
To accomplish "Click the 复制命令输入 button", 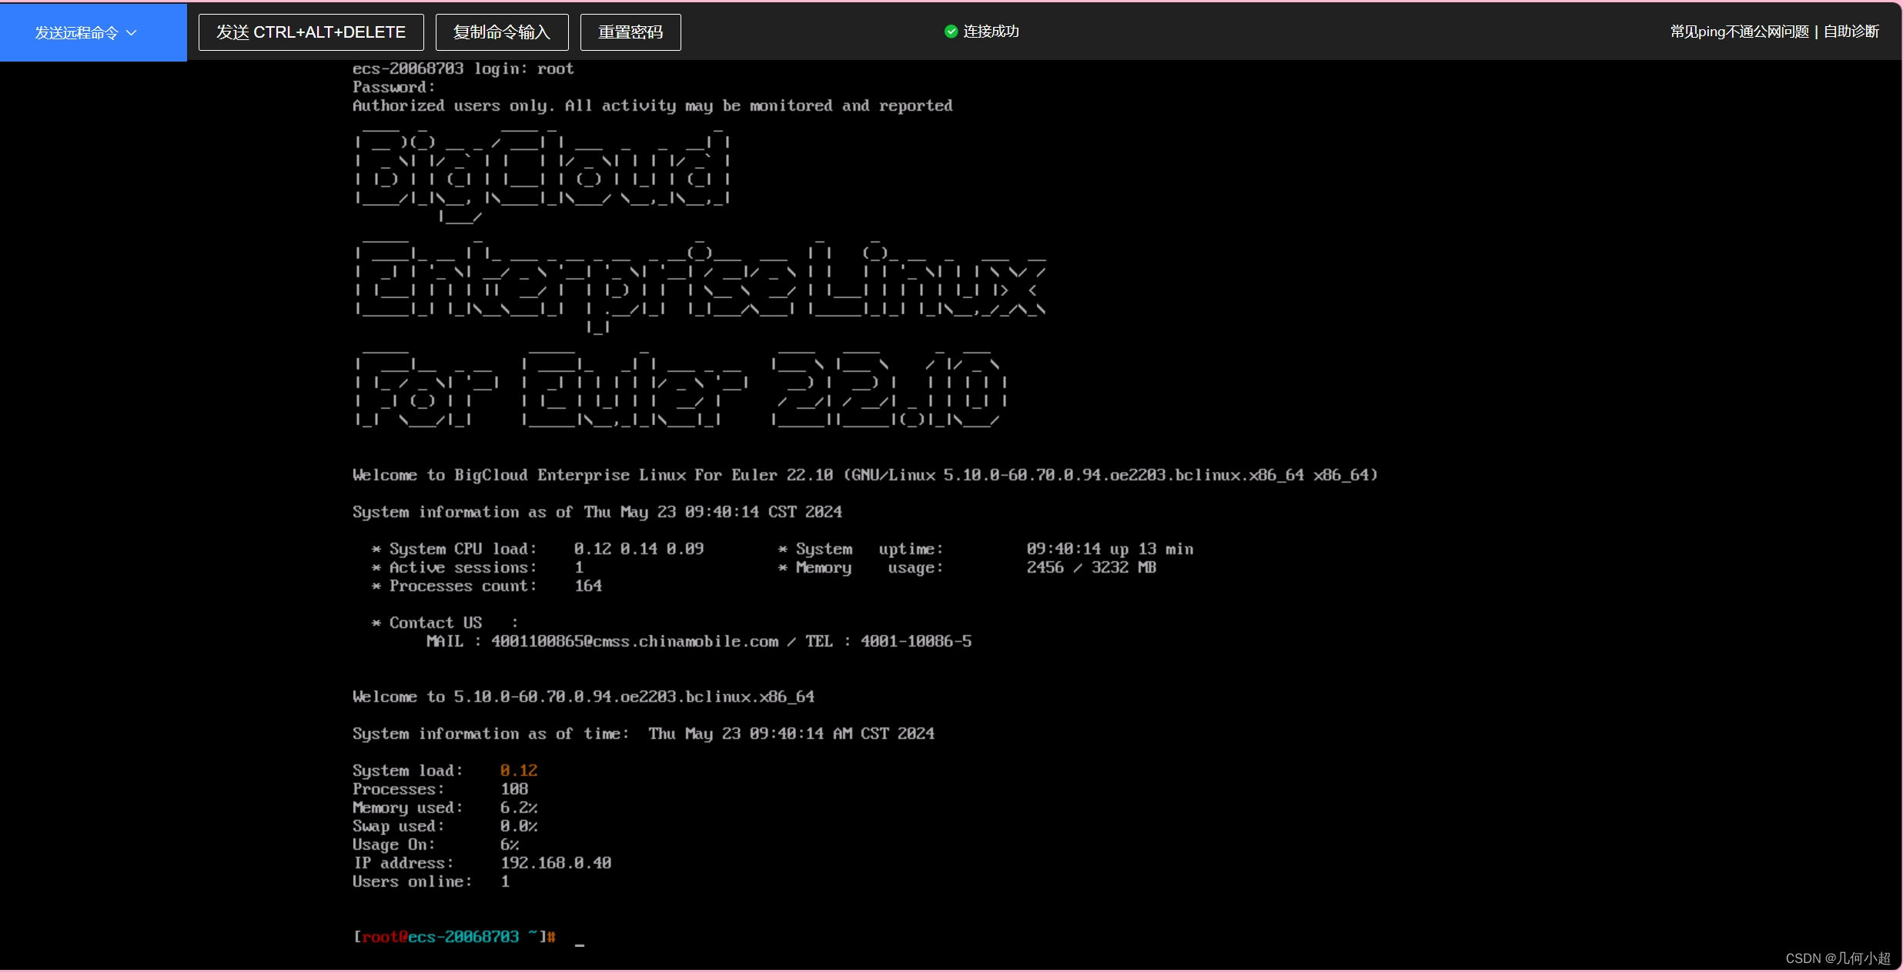I will [502, 32].
